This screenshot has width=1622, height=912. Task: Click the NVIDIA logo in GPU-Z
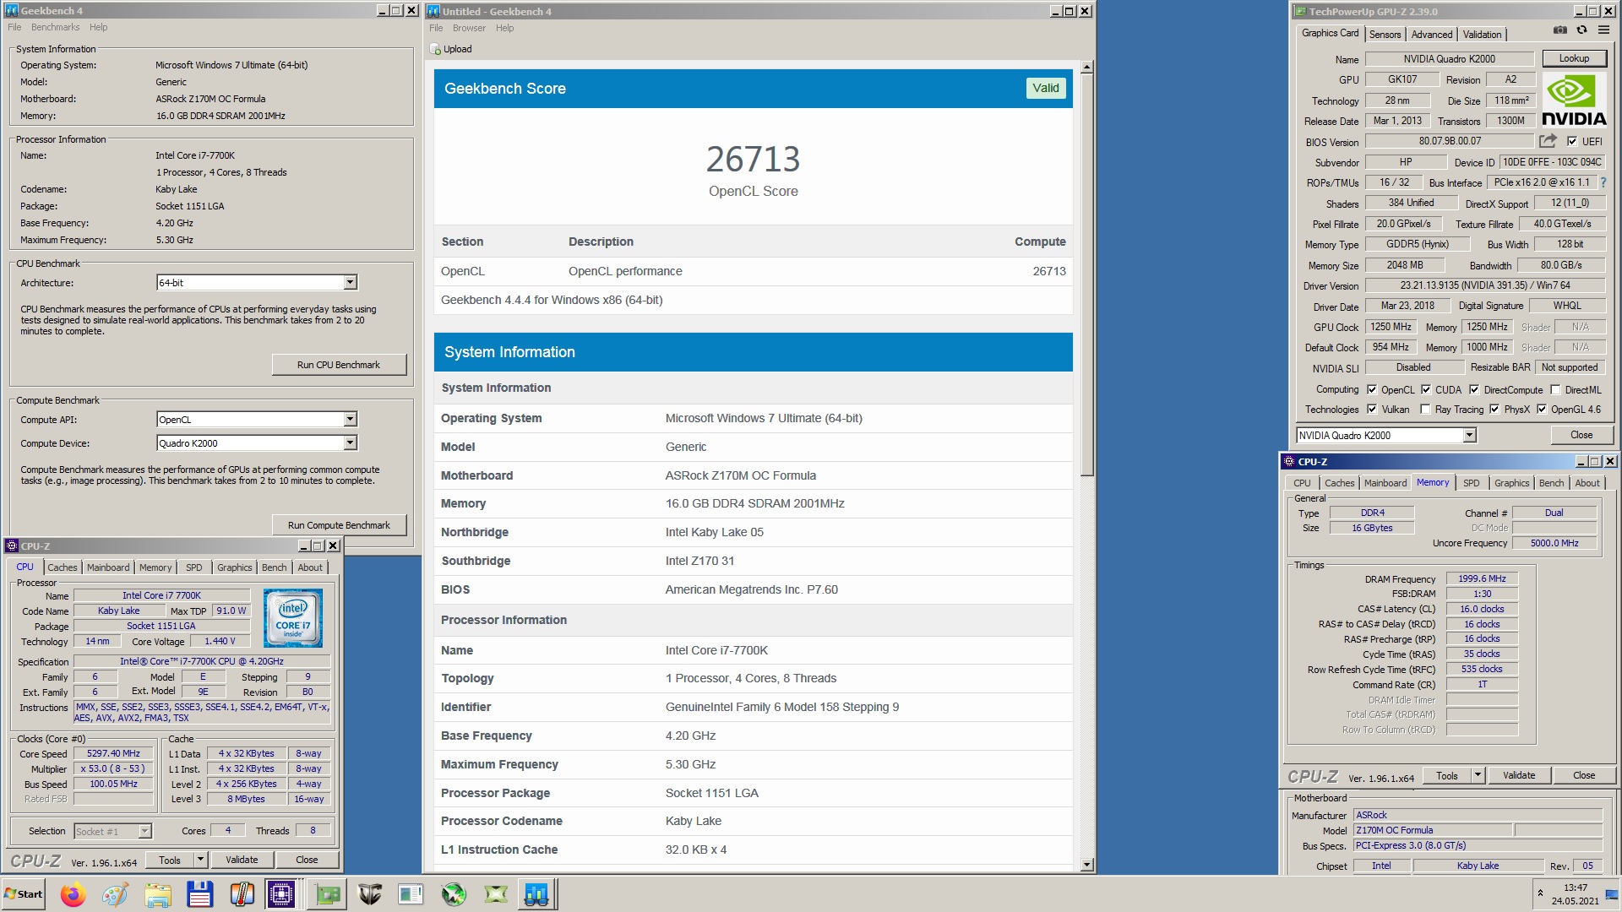tap(1574, 100)
